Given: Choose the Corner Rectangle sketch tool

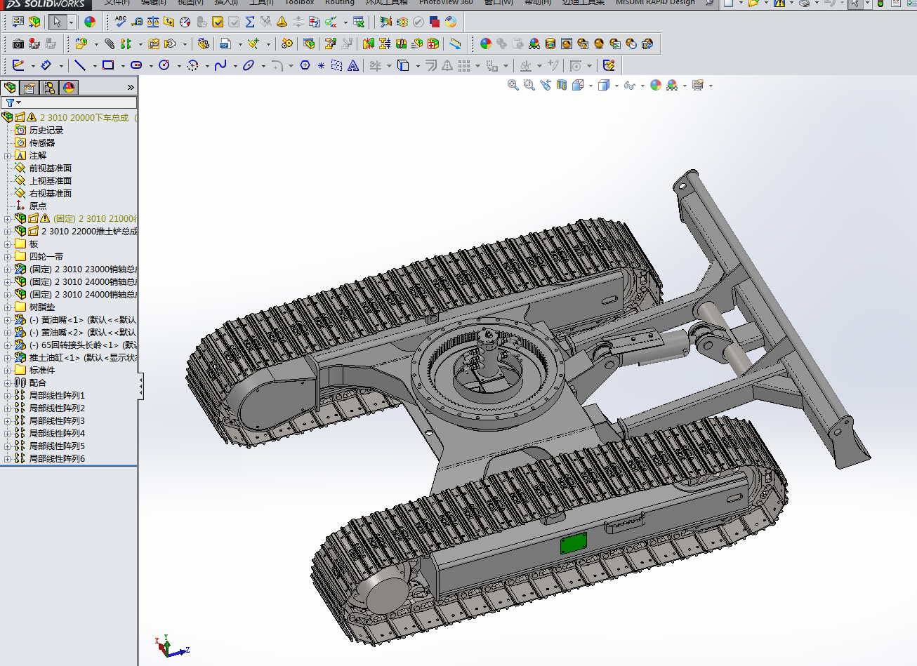Looking at the screenshot, I should 108,65.
